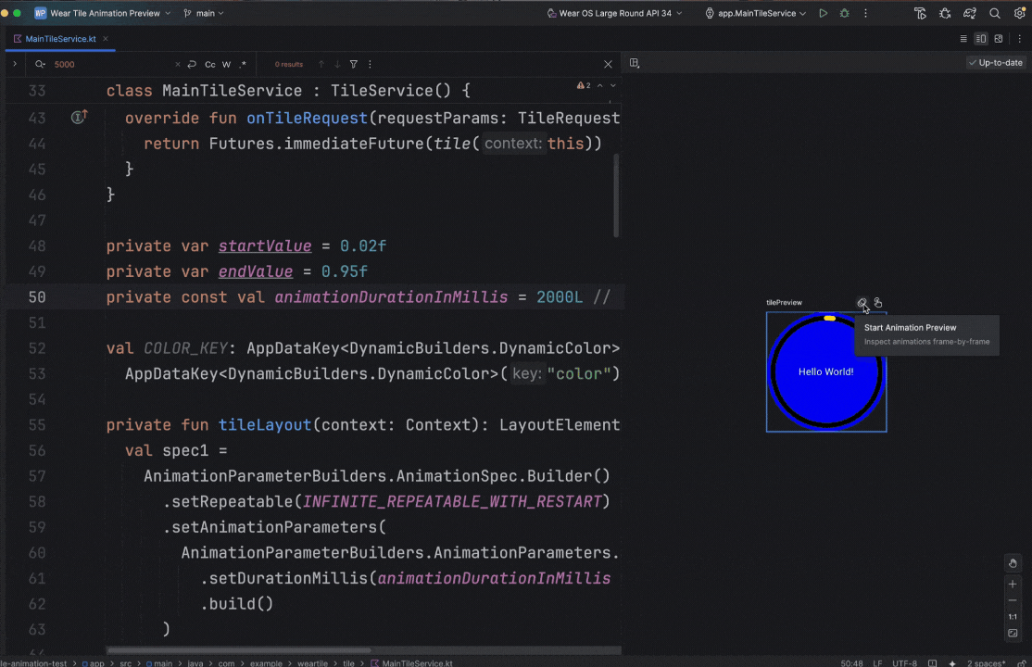Open Wear OS Large Round API 34 device dropdown

pos(615,13)
